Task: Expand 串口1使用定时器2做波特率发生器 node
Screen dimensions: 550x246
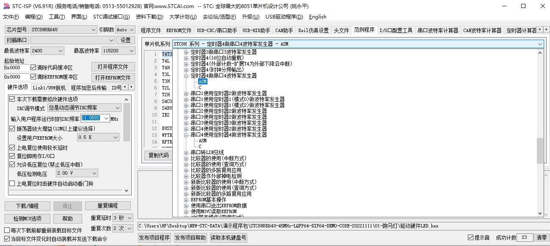Action: [186, 94]
